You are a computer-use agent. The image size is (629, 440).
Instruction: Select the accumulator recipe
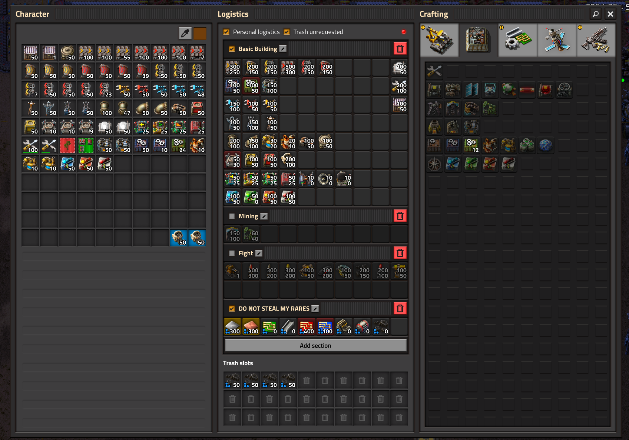pos(490,90)
